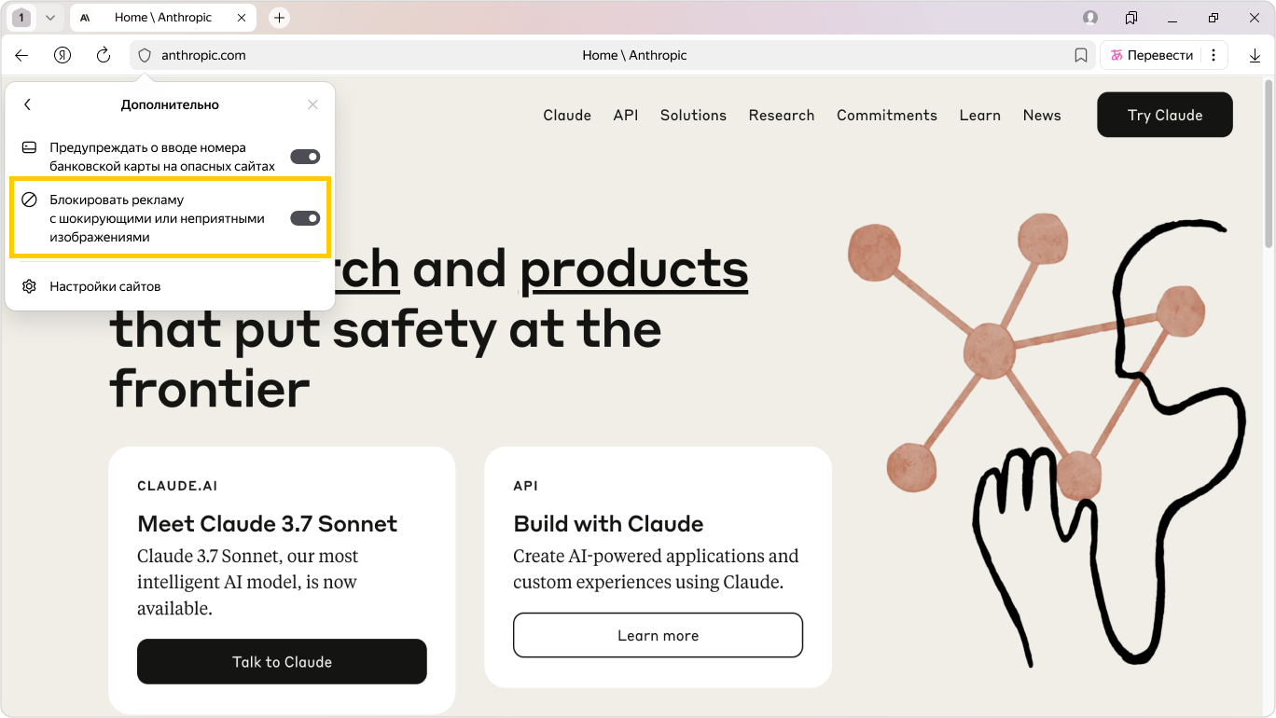Screen dimensions: 1276x718
Task: Click the site protection shield icon
Action: pos(145,55)
